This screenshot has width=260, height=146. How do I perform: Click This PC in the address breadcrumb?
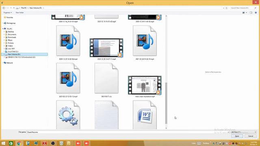24,8
